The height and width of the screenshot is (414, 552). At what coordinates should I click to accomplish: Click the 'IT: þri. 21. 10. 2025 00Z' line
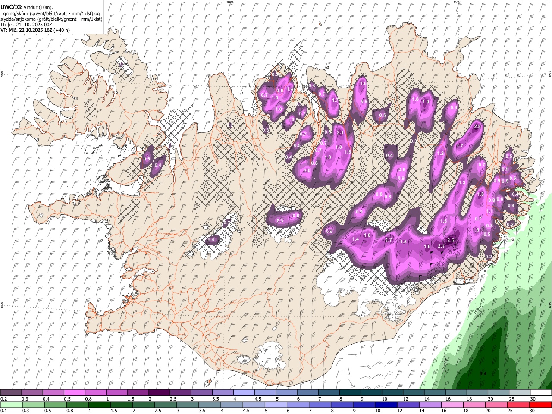pyautogui.click(x=26, y=25)
